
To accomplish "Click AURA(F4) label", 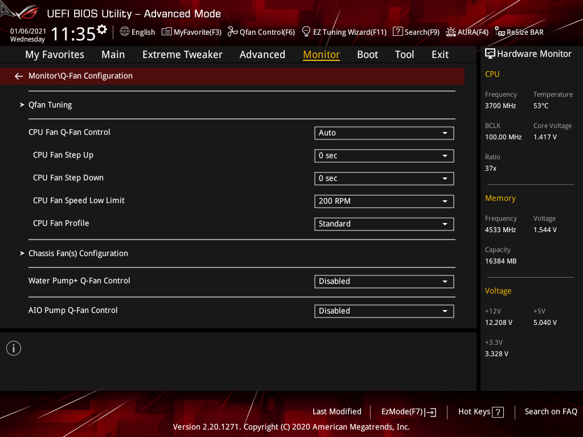I will 473,32.
